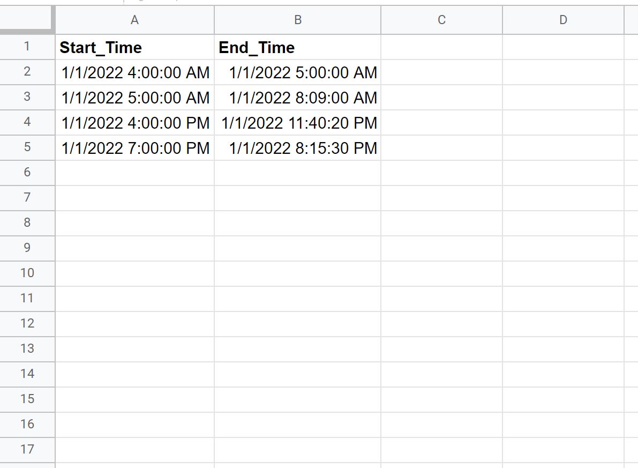The image size is (638, 468).
Task: Click empty cell D5
Action: pos(563,148)
